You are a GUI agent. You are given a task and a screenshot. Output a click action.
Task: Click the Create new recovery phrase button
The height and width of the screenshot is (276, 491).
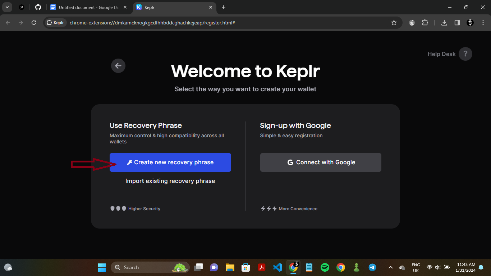170,162
